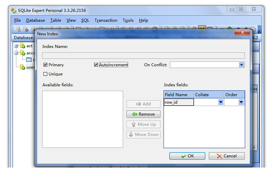Screen dimensions: 272x174
Task: Open the Order dropdown for row_id
Action: coord(241,102)
